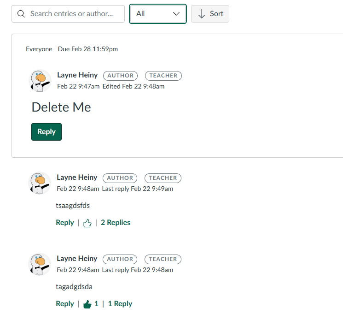343x326 pixels.
Task: Click the magnifying glass search icon
Action: [21, 14]
